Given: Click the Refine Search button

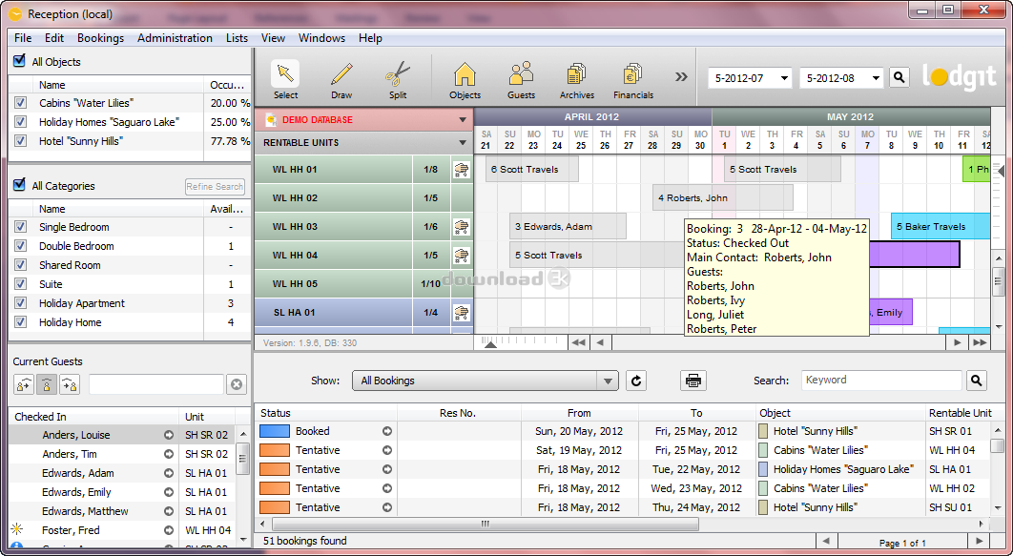Looking at the screenshot, I should 215,187.
